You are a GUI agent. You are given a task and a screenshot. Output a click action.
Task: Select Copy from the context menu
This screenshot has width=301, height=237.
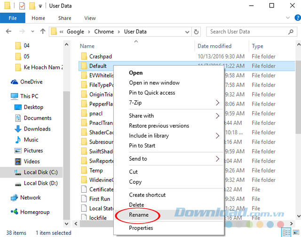coord(135,182)
